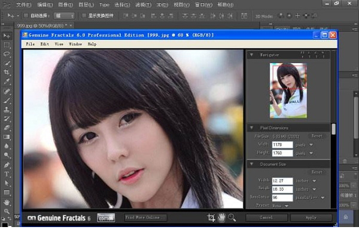
Task: Open Genuine Fractals Window menu
Action: 75,44
